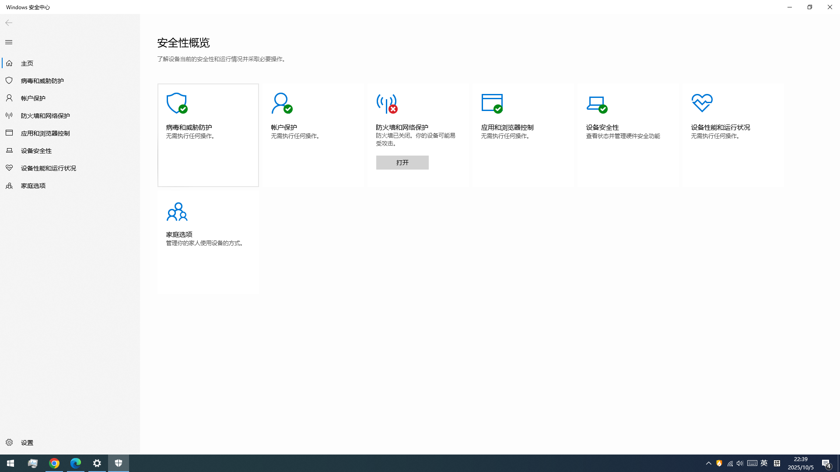Click the family options people tile icon
Image resolution: width=840 pixels, height=472 pixels.
pyautogui.click(x=177, y=212)
